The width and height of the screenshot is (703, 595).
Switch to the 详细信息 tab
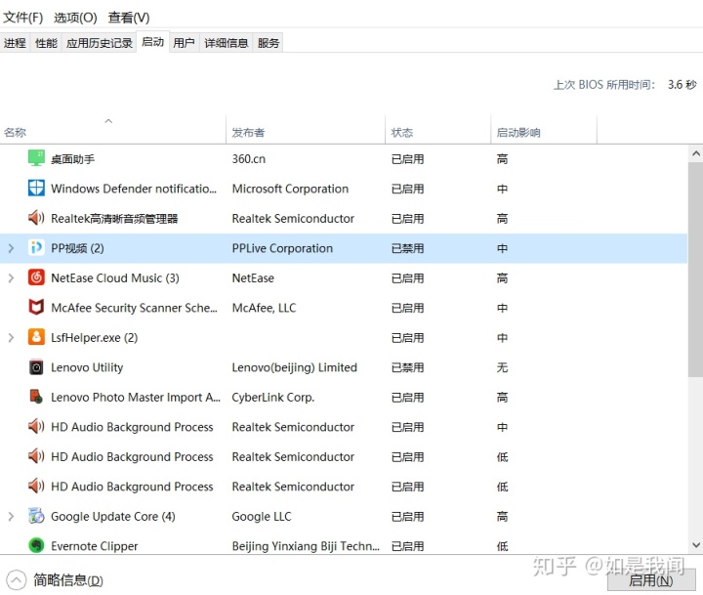pyautogui.click(x=226, y=43)
